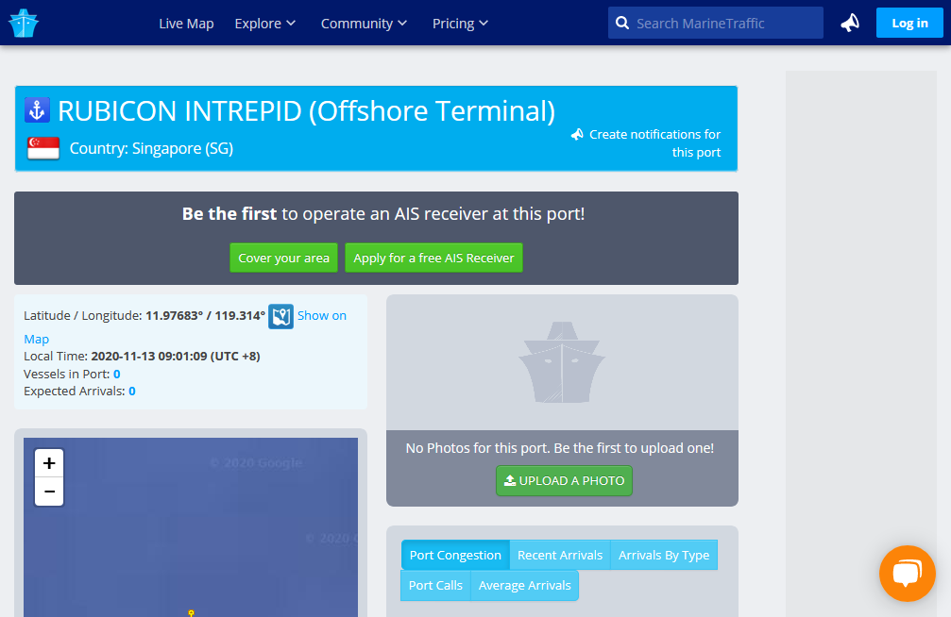Open notifications megaphone in top bar

tap(850, 23)
